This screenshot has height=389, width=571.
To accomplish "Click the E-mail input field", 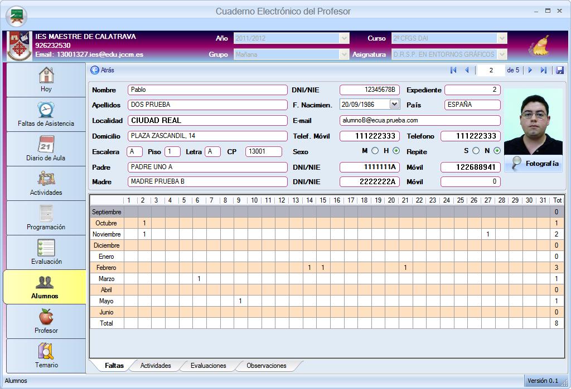I will click(x=420, y=120).
